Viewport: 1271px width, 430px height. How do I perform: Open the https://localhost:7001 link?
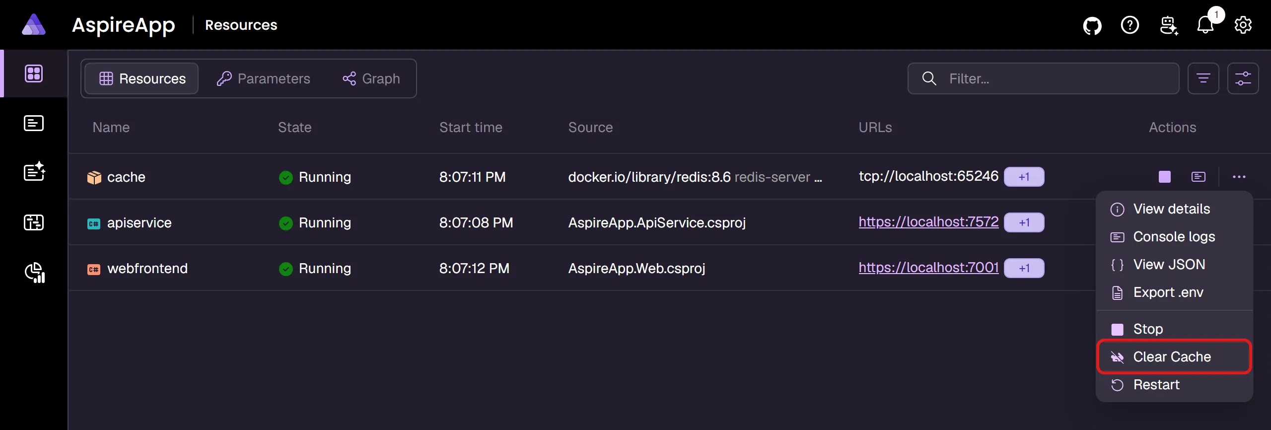click(x=928, y=268)
